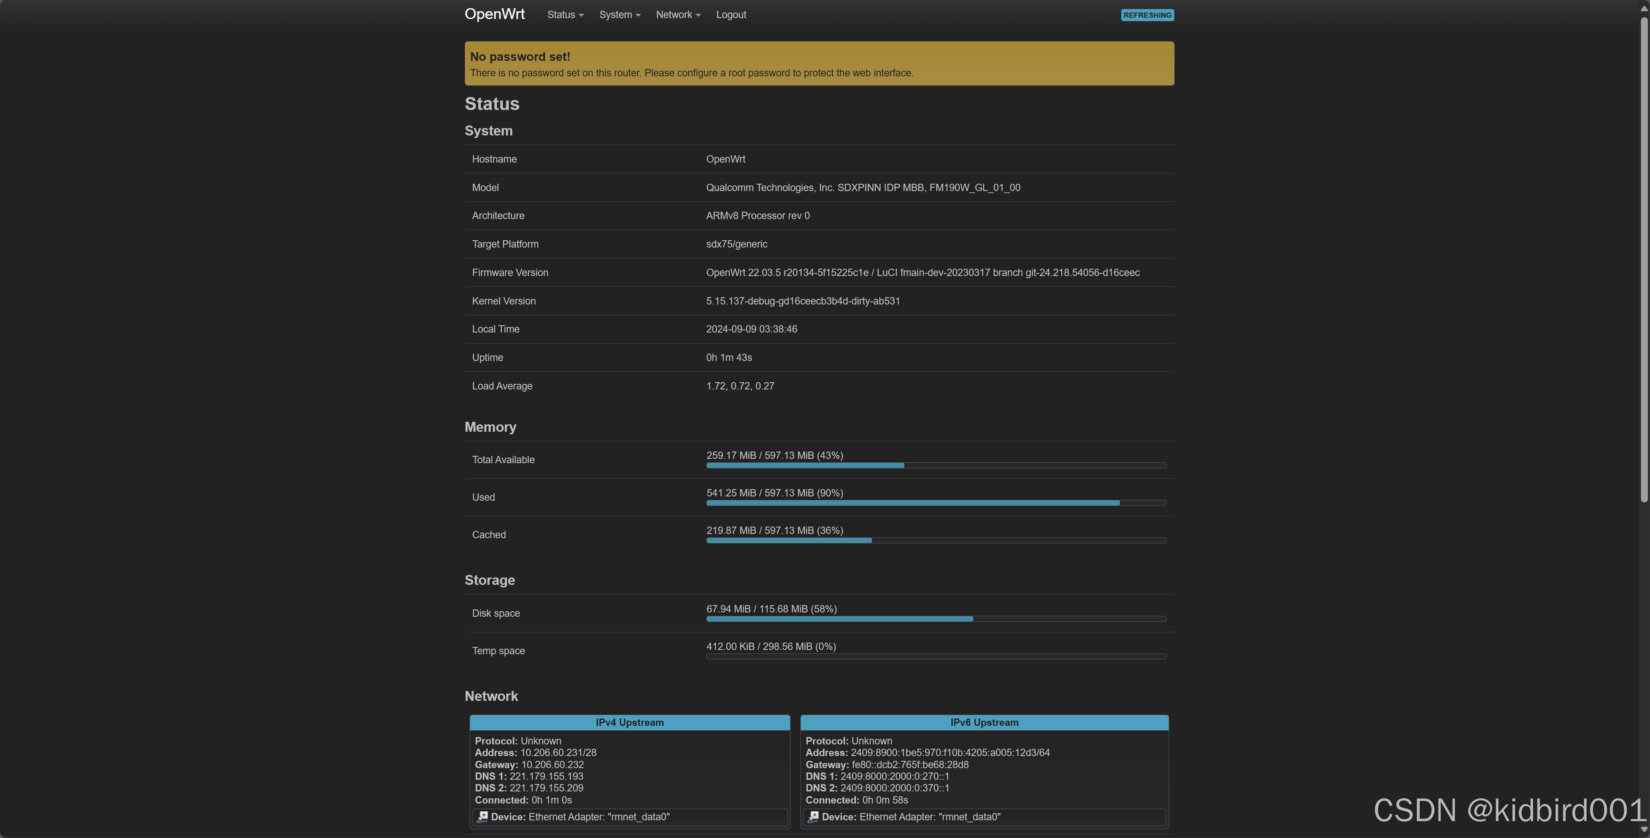This screenshot has width=1650, height=838.
Task: Click the IPv6 rmnet_data0 ethernet adapter icon
Action: click(x=813, y=816)
